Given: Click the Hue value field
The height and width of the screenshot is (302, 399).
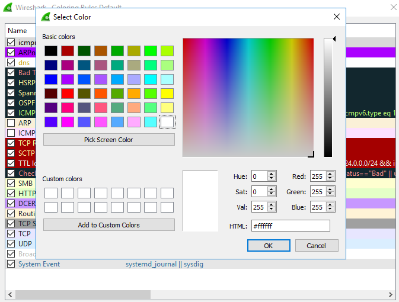Looking at the screenshot, I should [x=259, y=176].
